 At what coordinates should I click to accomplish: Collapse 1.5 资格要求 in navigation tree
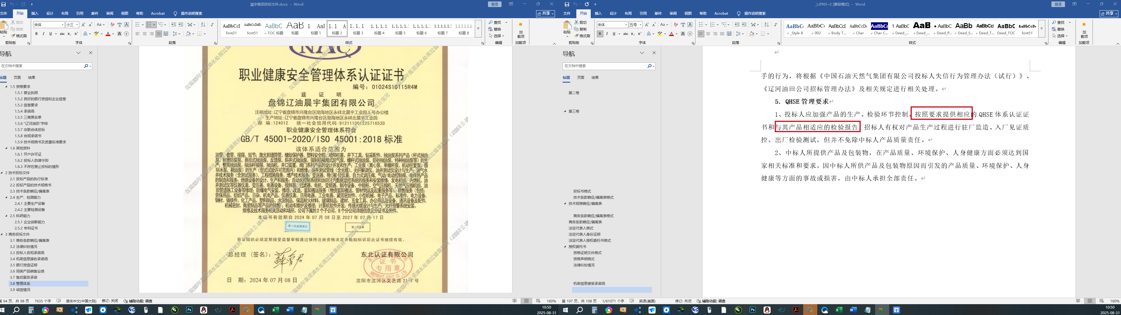[6, 87]
